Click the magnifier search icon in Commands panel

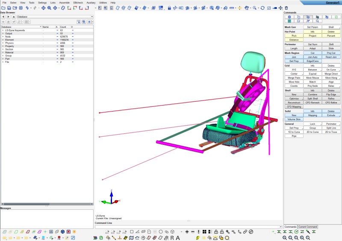click(317, 21)
